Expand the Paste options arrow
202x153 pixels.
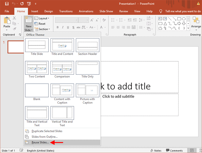point(7,30)
